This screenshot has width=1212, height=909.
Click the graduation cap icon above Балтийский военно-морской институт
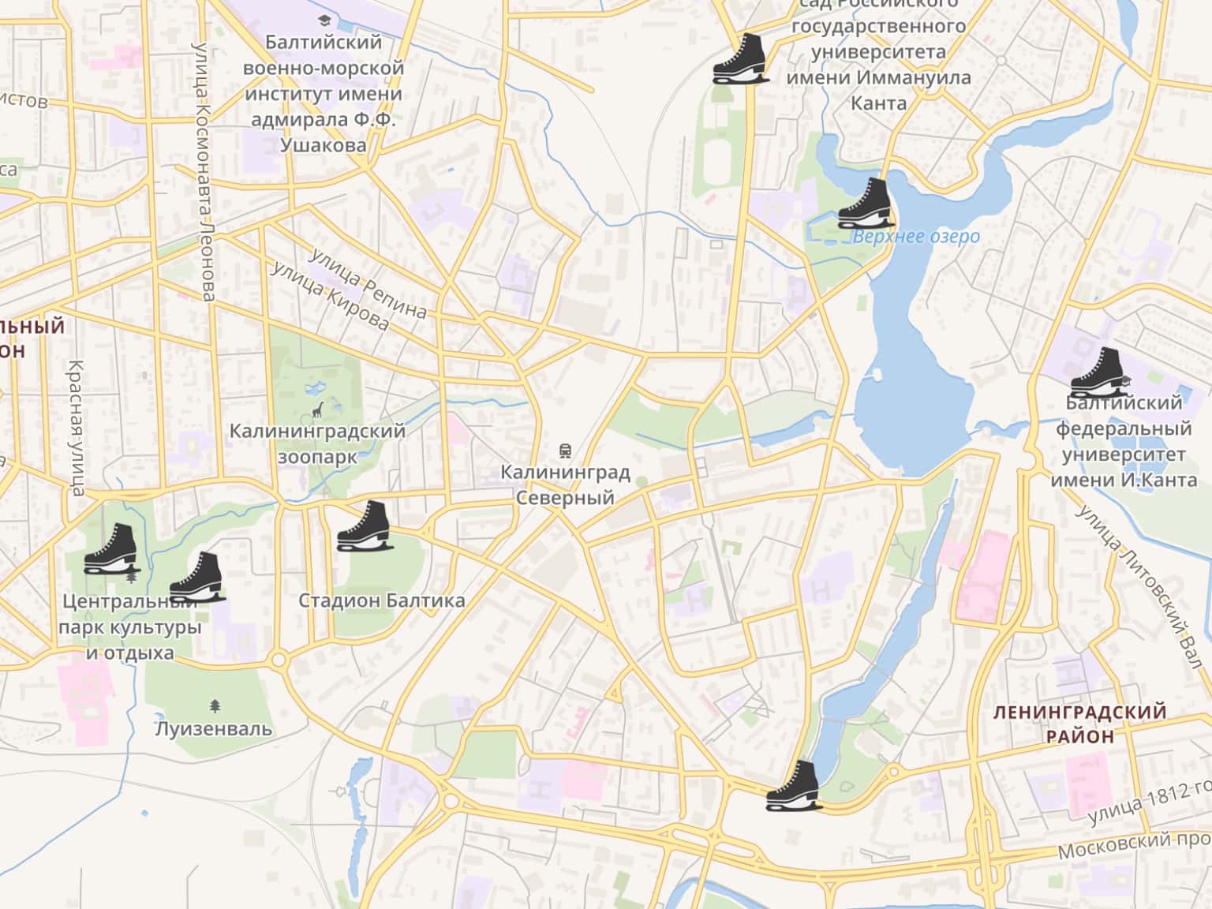[324, 20]
